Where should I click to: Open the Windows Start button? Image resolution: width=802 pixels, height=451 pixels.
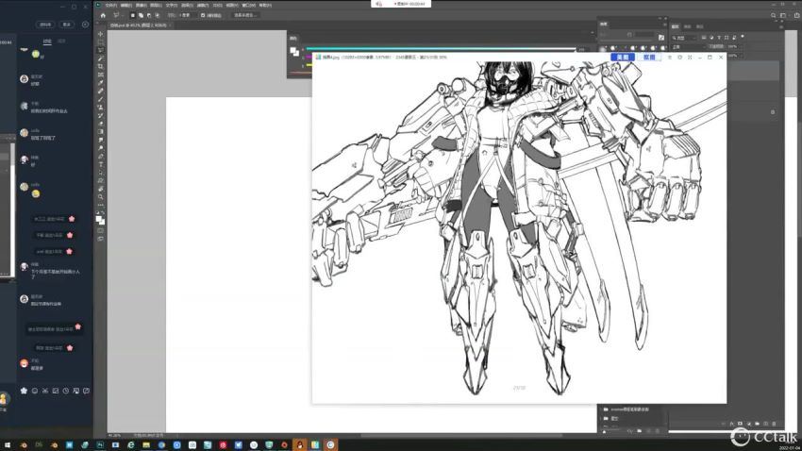pyautogui.click(x=8, y=445)
